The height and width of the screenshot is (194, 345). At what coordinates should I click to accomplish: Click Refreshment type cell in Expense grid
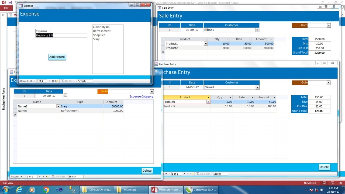click(x=82, y=111)
